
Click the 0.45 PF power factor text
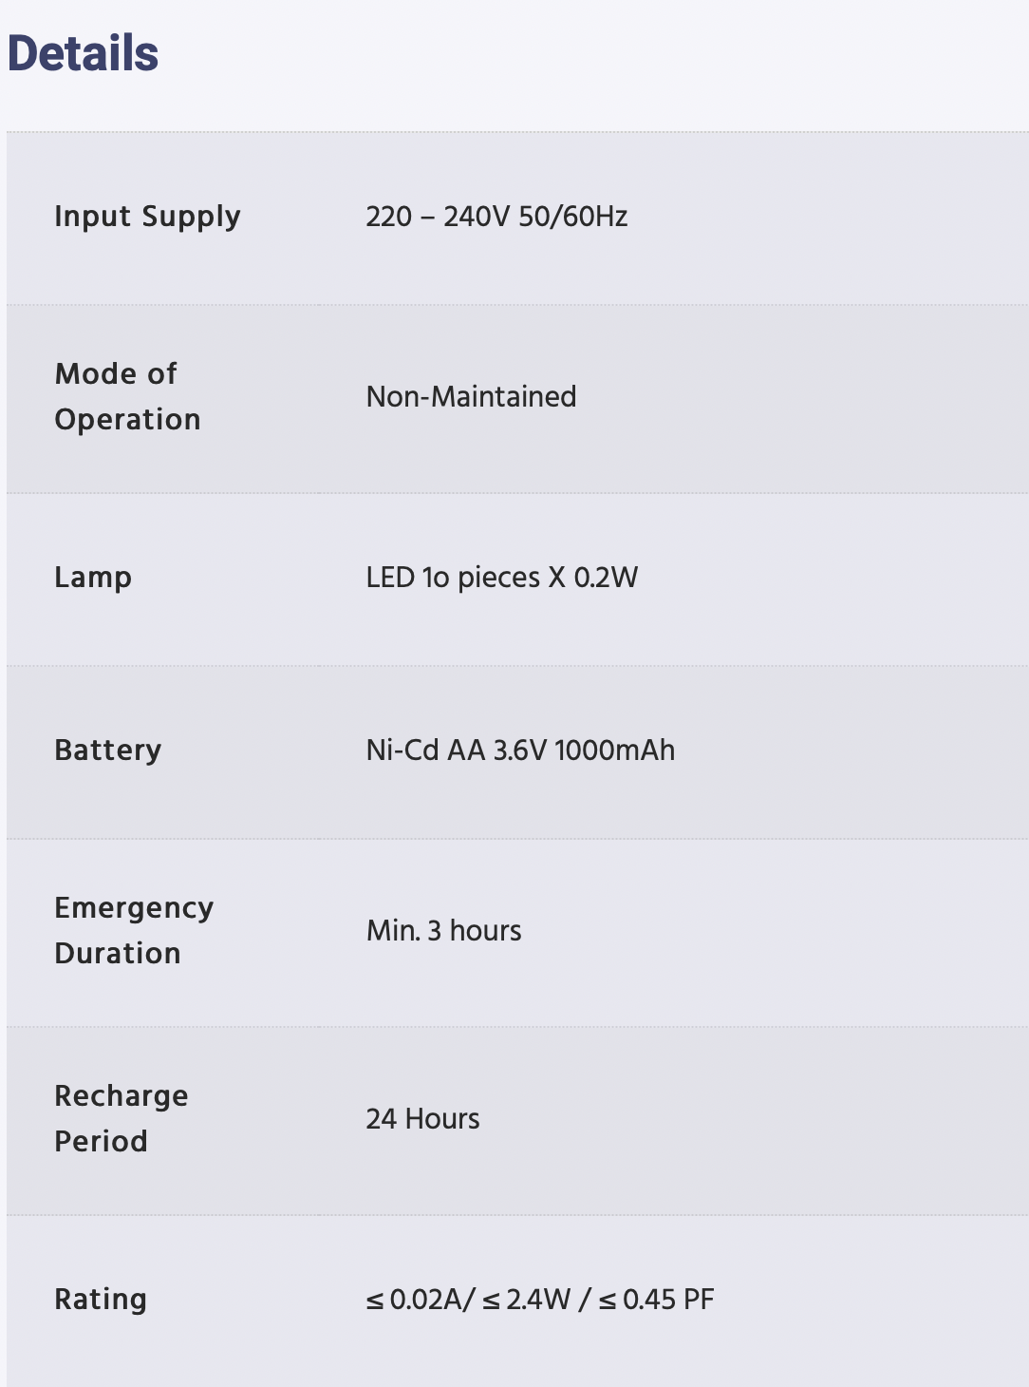[x=669, y=1300]
